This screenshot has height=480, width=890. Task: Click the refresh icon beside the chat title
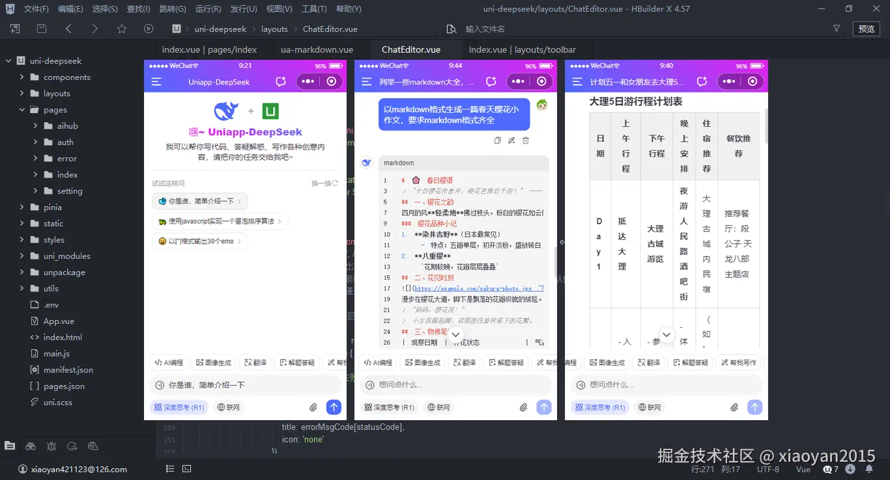coord(280,81)
